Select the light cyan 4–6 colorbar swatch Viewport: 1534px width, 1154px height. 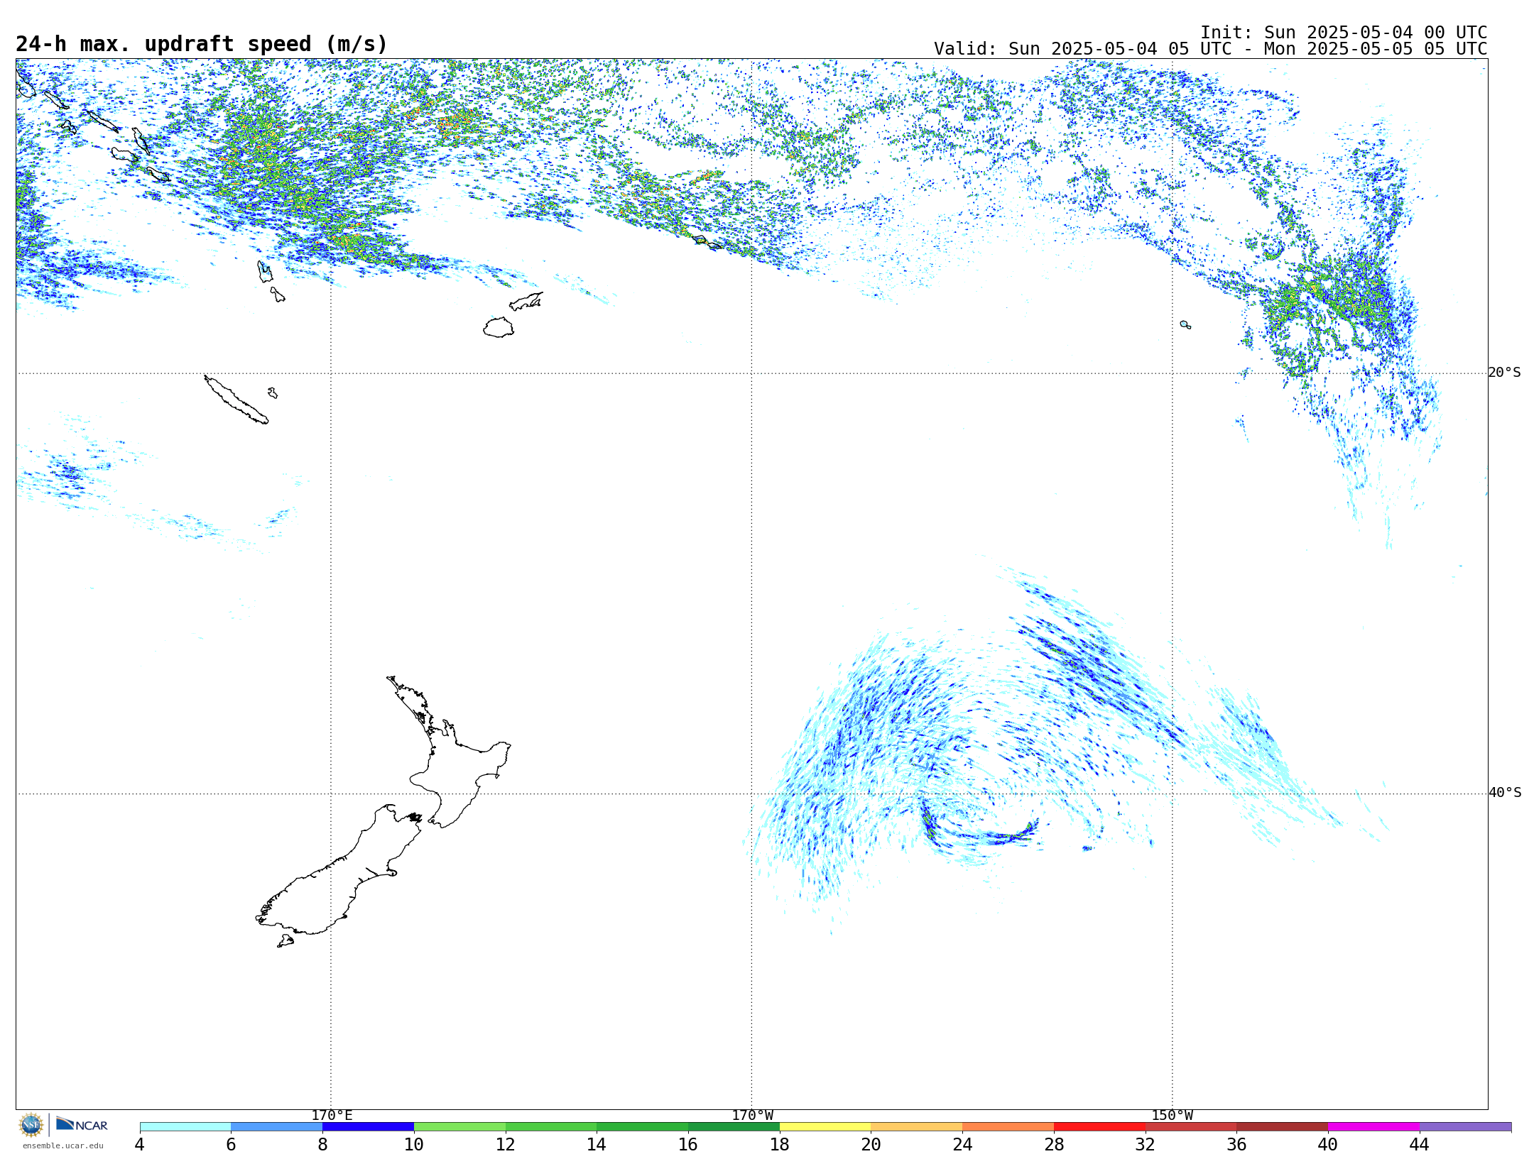click(x=185, y=1127)
